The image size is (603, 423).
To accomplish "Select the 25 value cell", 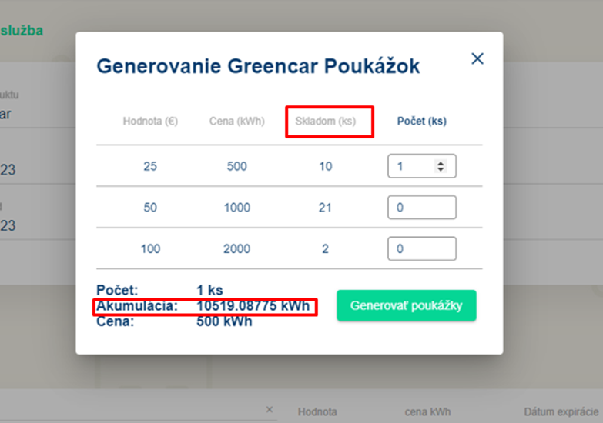I will (x=150, y=166).
